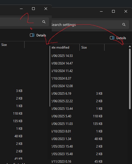Close the right window with Search settings
132x164 pixels.
[x=126, y=11]
